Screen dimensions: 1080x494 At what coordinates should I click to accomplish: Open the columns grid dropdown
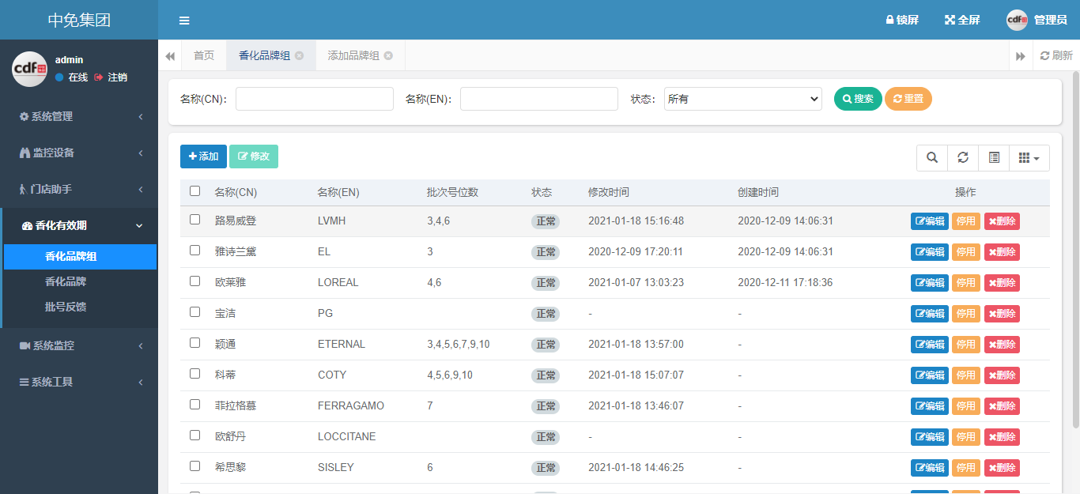[x=1029, y=158]
